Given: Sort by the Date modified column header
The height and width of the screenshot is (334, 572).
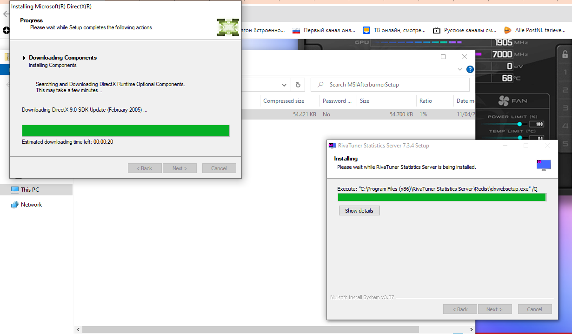Looking at the screenshot, I should coord(465,101).
